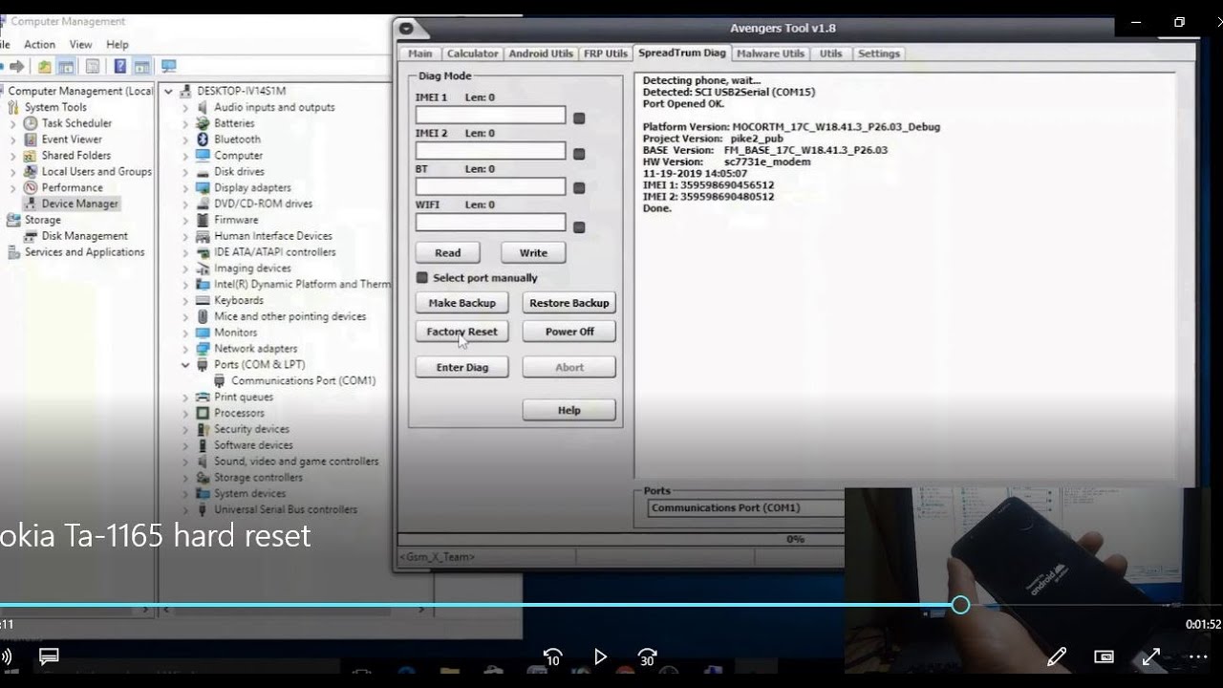Viewport: 1223px width, 688px height.
Task: Click the mini view icon in video player
Action: point(1104,656)
